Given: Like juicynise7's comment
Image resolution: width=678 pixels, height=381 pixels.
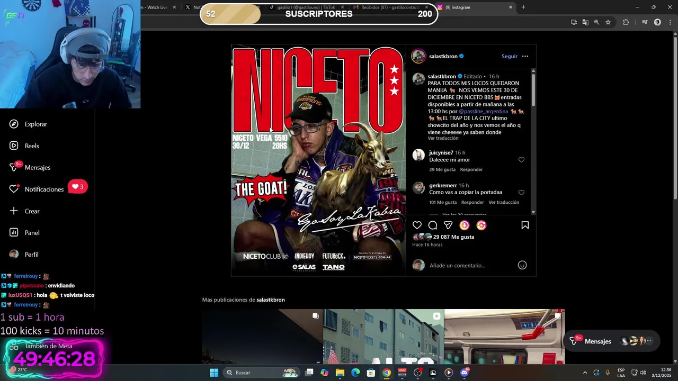Looking at the screenshot, I should (521, 160).
